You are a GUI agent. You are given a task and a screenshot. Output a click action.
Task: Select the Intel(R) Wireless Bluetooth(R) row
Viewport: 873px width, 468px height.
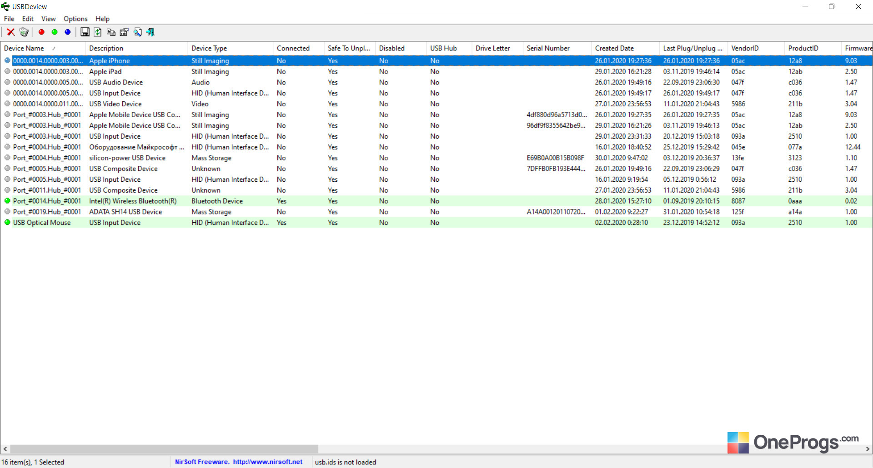[436, 201]
